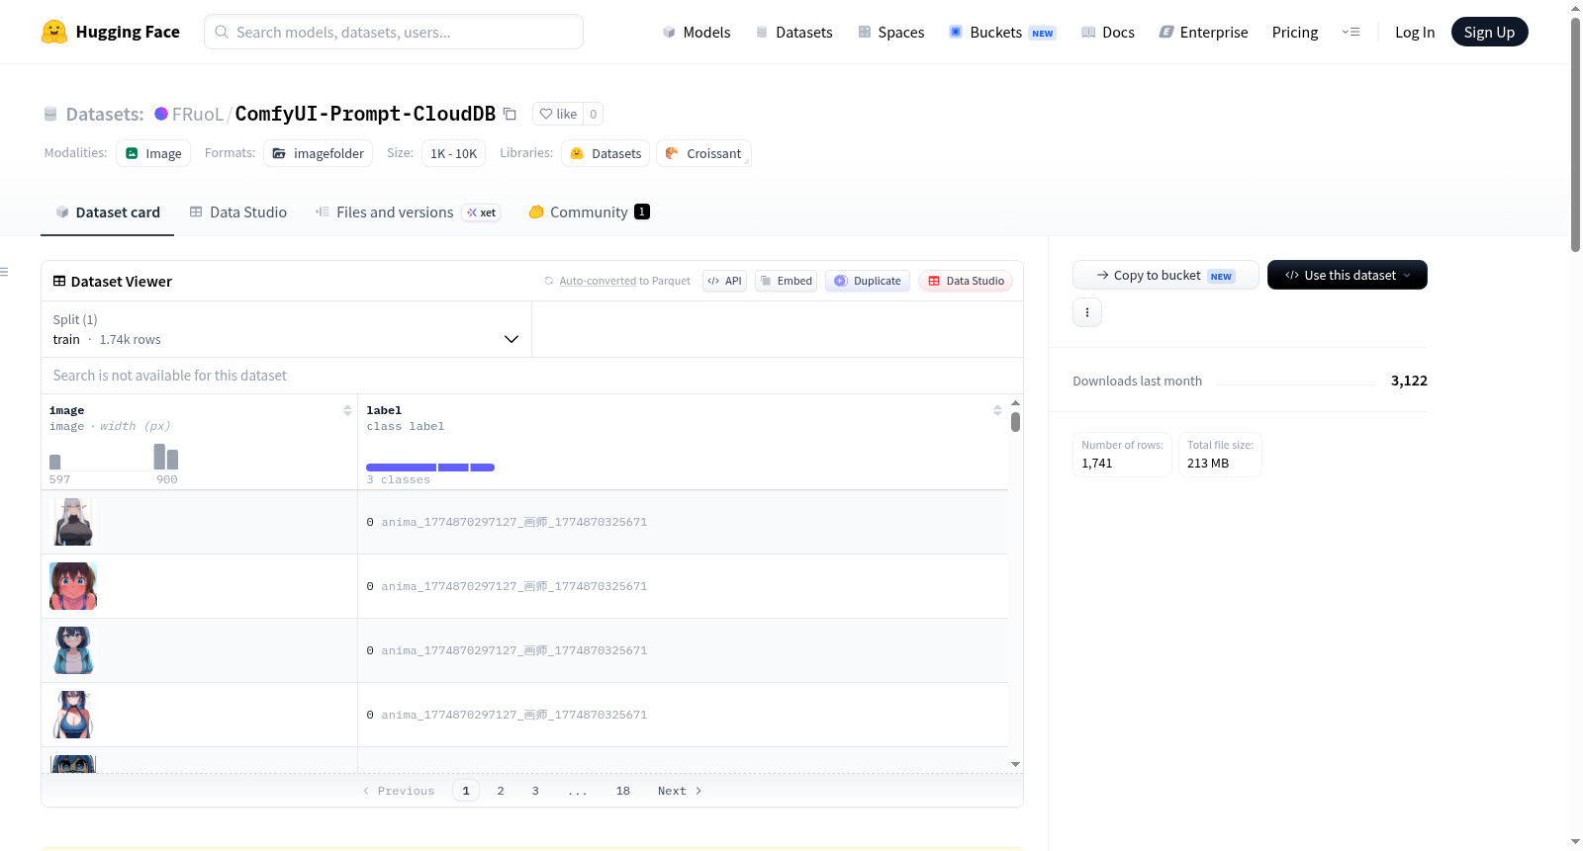Image resolution: width=1583 pixels, height=851 pixels.
Task: Open Data Studio from viewer header
Action: 965,281
